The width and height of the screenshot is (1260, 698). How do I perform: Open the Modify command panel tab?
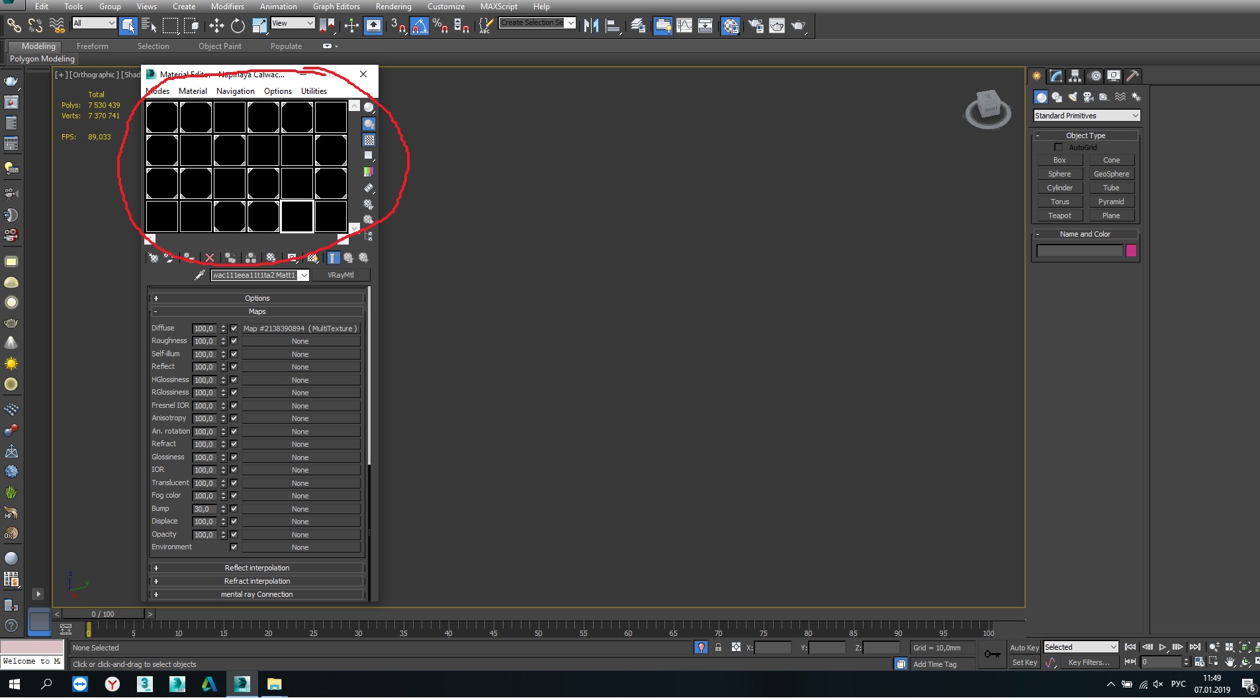pos(1056,76)
